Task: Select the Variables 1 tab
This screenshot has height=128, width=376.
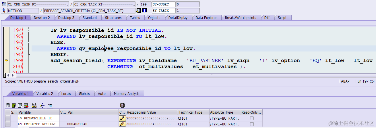Action: [20, 93]
